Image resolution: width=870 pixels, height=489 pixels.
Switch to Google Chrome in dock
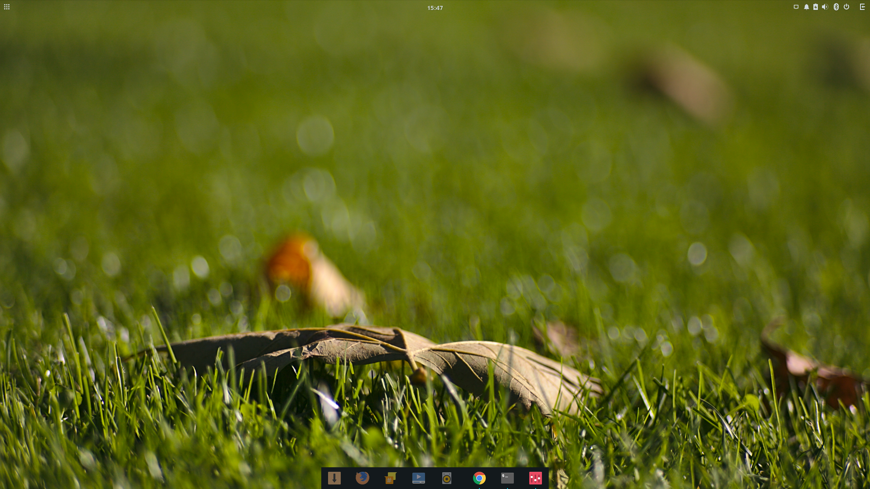pos(479,478)
